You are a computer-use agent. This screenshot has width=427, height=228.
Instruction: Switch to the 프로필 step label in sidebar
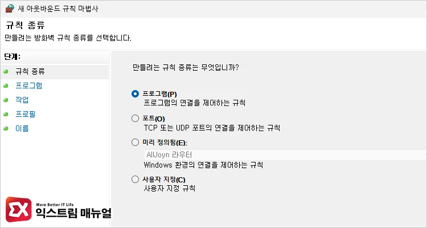click(26, 115)
